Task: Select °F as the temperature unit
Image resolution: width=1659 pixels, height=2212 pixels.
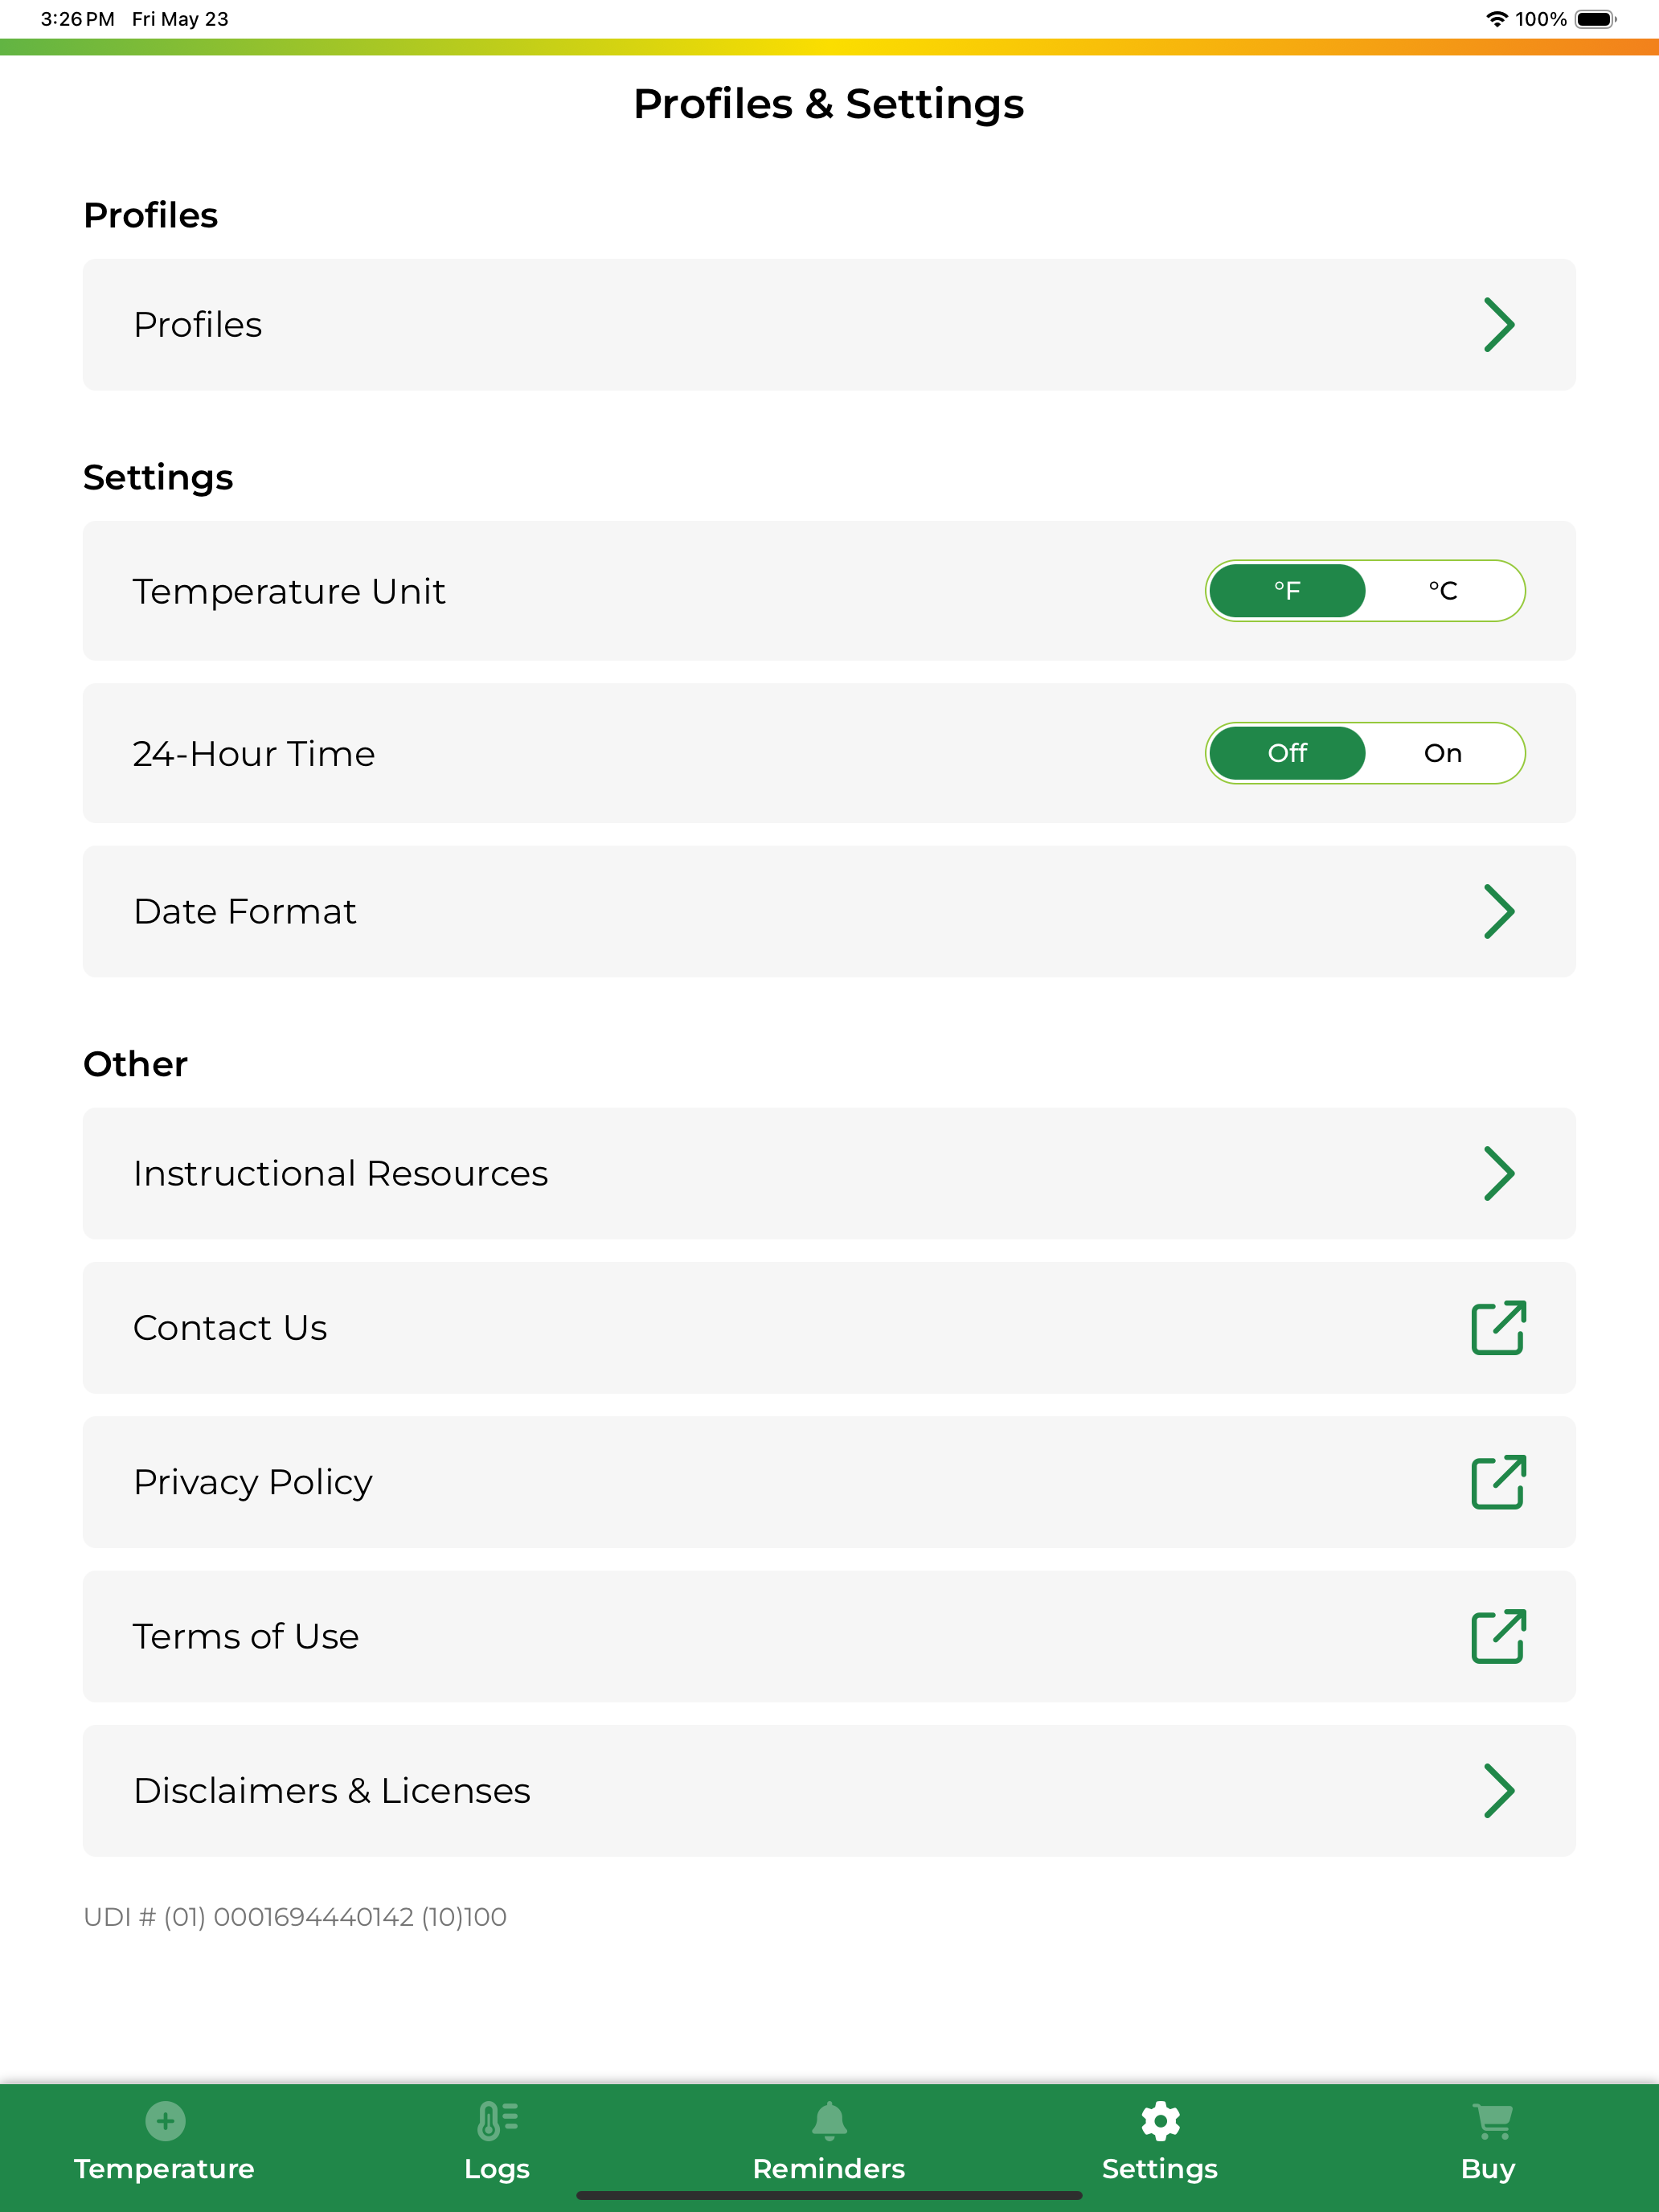Action: pyautogui.click(x=1287, y=591)
